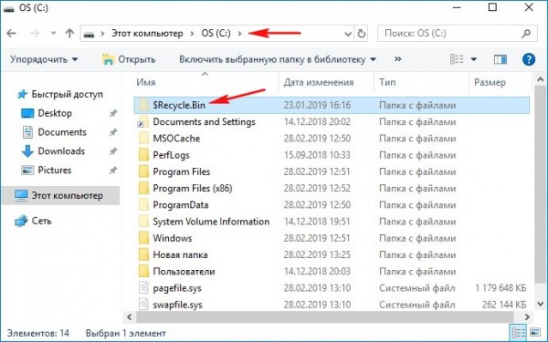Viewport: 548px width, 342px height.
Task: Go up one folder level
Action: click(x=70, y=34)
